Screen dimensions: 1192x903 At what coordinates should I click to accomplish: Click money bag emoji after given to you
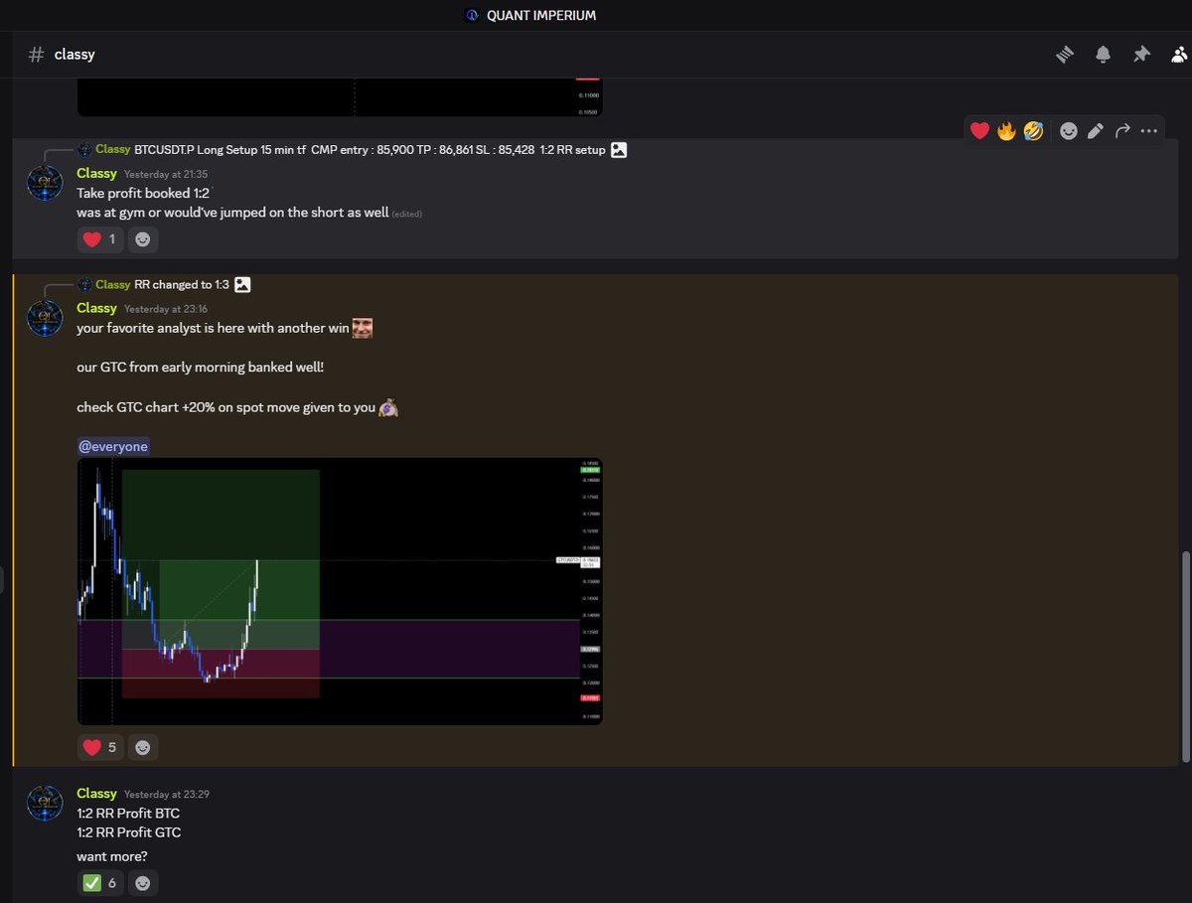(388, 407)
